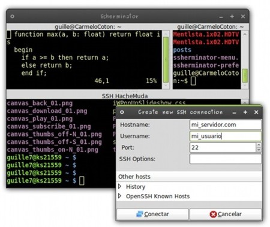Click the Hostname field containing mi_servidor.com

(226, 125)
